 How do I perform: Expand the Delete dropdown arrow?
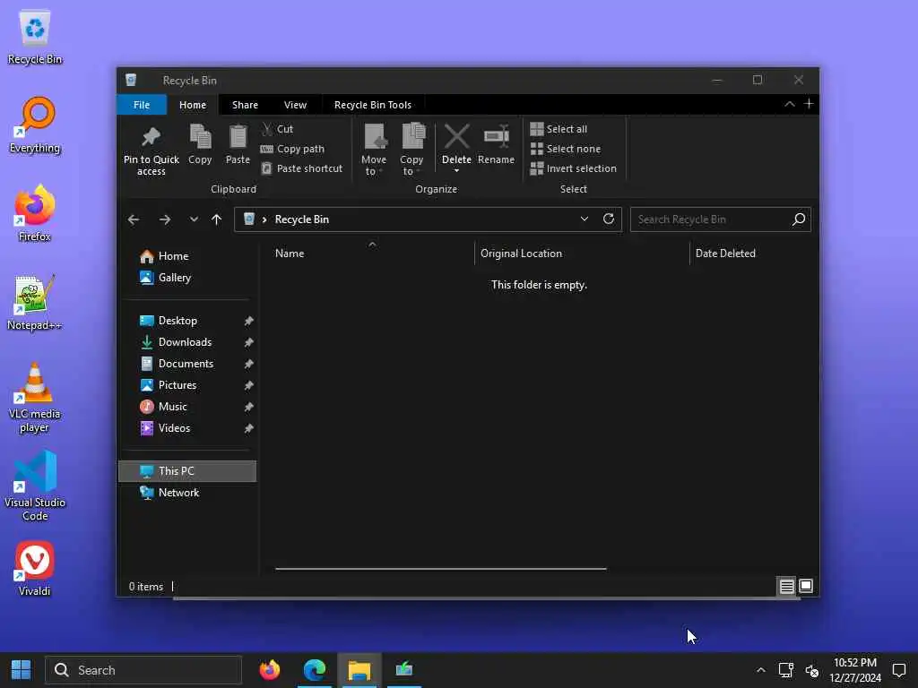[x=456, y=171]
